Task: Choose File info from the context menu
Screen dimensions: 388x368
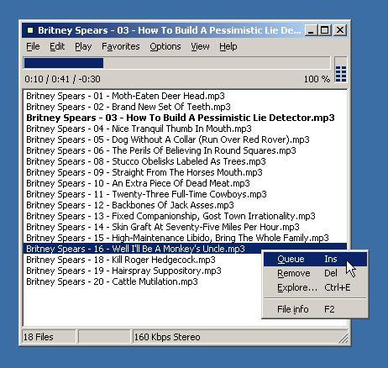Action: 315,309
